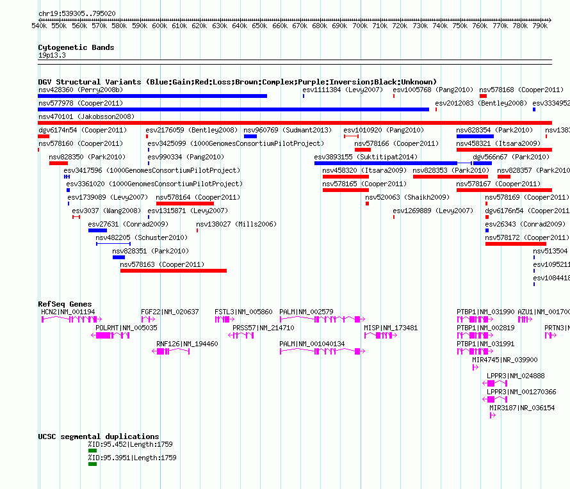Viewport: 570px width, 489px height.
Task: Select the PTBP1|NM_002819 gene glyph
Action: (x=475, y=335)
